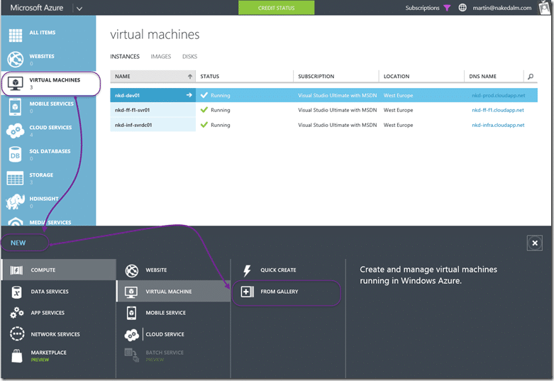Image resolution: width=554 pixels, height=381 pixels.
Task: Choose Quick Create option
Action: tap(289, 270)
